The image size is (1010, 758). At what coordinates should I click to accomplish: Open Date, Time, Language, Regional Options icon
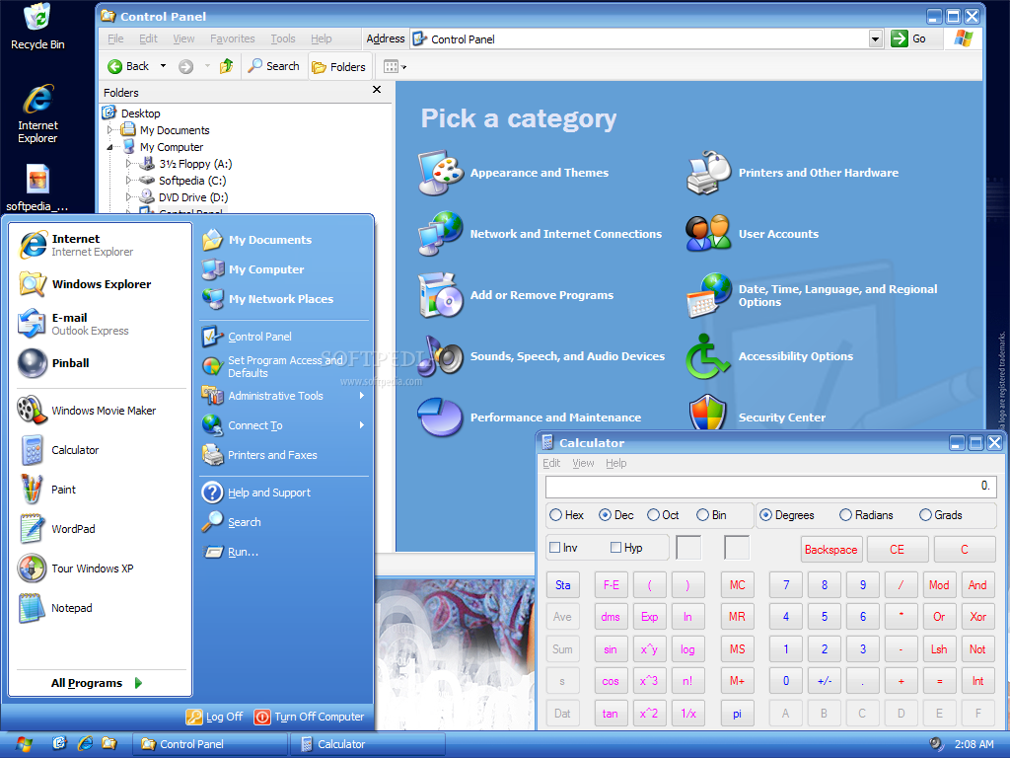click(x=708, y=295)
